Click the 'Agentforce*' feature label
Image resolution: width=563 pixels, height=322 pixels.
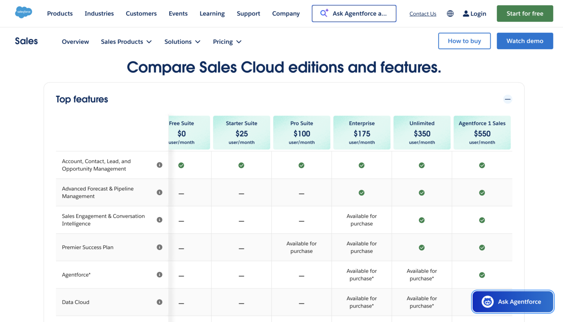tap(76, 275)
